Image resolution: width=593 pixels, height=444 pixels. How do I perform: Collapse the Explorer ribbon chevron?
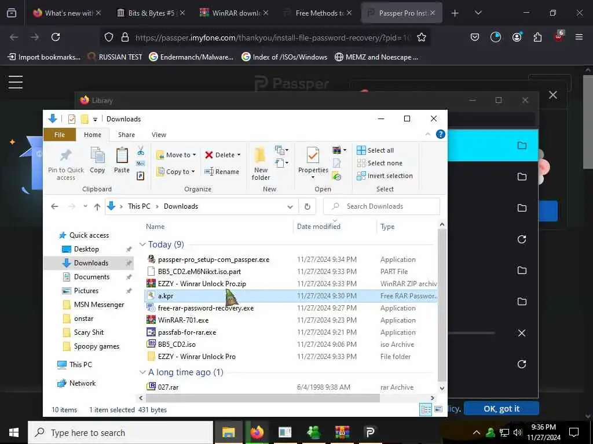click(x=428, y=134)
